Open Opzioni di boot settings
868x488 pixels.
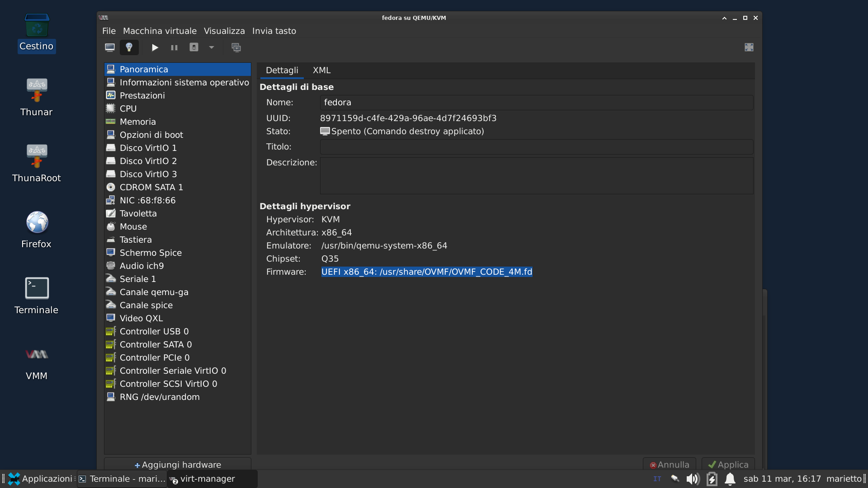[x=178, y=135]
